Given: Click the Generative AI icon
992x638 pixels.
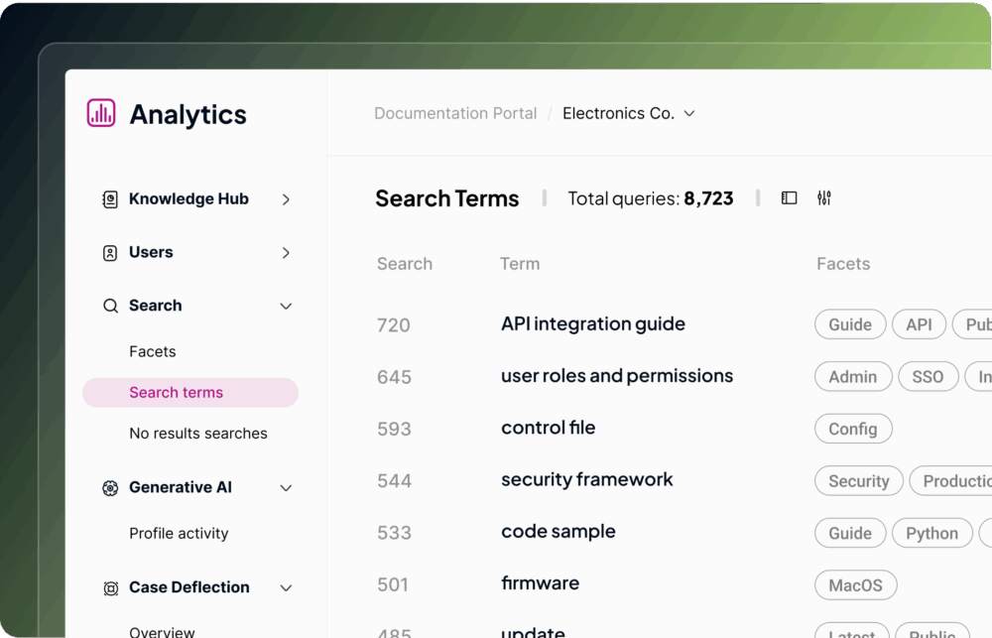Looking at the screenshot, I should pyautogui.click(x=110, y=488).
